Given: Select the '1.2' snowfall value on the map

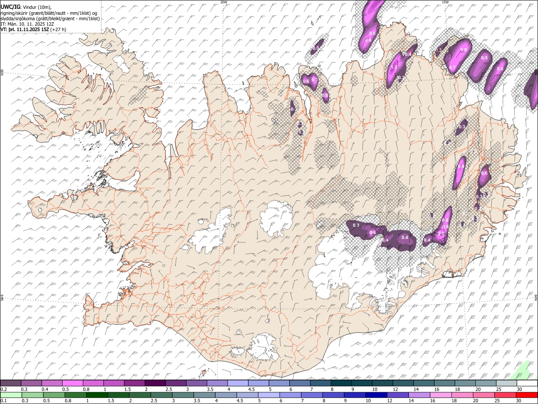Looking at the screenshot, I should point(394,67).
